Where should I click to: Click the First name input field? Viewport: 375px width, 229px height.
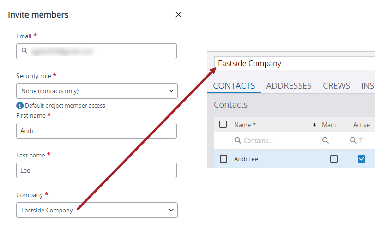tap(97, 131)
